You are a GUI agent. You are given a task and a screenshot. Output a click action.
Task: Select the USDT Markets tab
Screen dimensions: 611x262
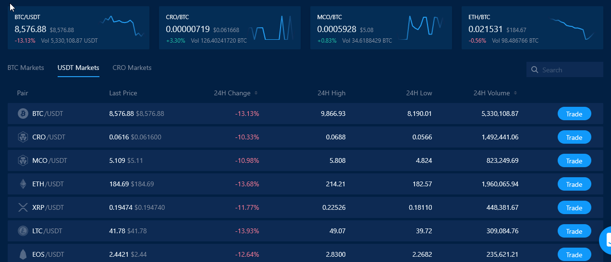78,68
